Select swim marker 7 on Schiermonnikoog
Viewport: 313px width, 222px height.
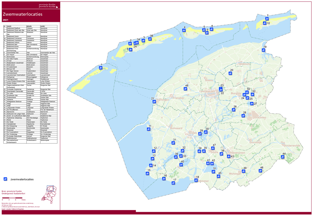pos(267,19)
